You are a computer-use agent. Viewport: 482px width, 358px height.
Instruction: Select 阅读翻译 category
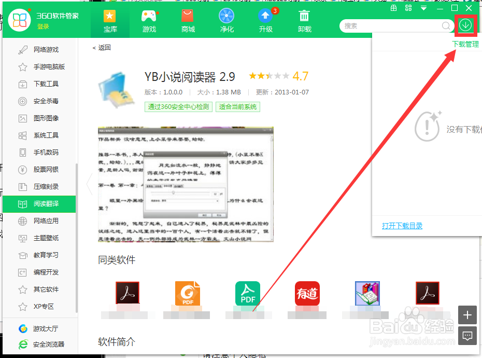tap(39, 204)
